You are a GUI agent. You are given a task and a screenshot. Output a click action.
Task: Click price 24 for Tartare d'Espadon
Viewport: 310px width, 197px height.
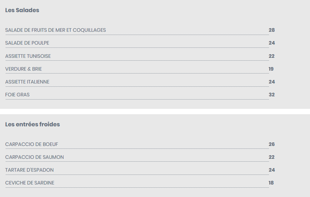pyautogui.click(x=272, y=170)
